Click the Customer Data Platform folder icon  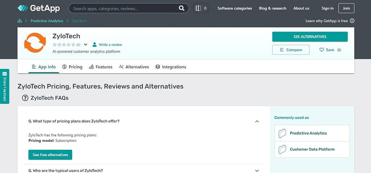click(x=282, y=149)
